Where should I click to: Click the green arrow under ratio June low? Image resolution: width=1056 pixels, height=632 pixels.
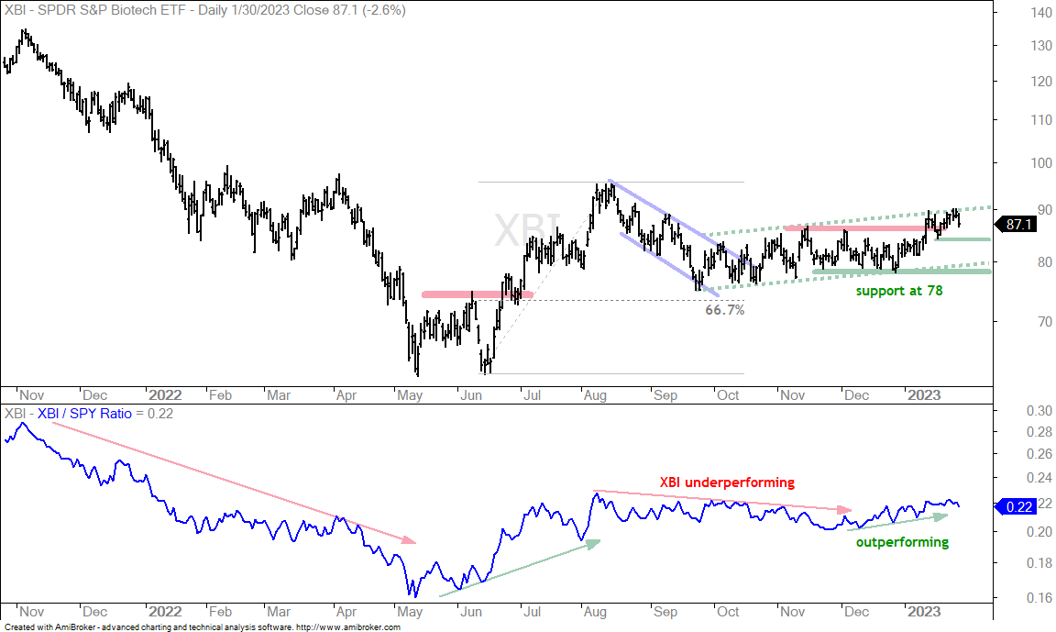coord(519,568)
